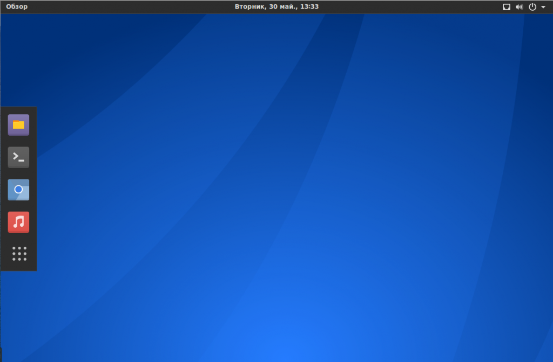Viewport: 553px width, 362px height.
Task: Click the volume speaker icon
Action: pos(519,6)
